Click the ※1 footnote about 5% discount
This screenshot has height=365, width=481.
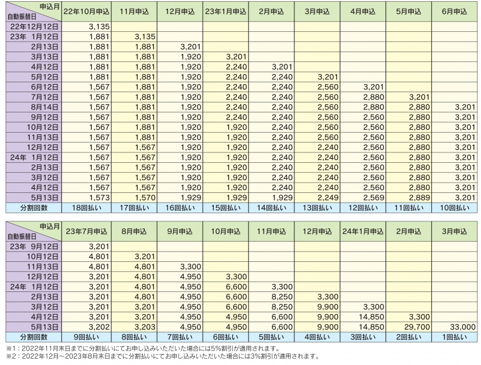pos(143,349)
